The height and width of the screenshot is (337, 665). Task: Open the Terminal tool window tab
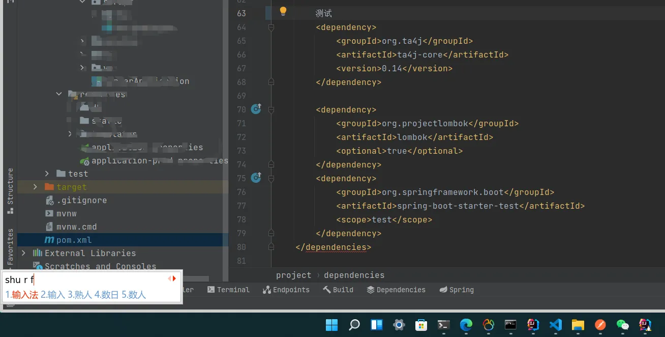pos(228,290)
